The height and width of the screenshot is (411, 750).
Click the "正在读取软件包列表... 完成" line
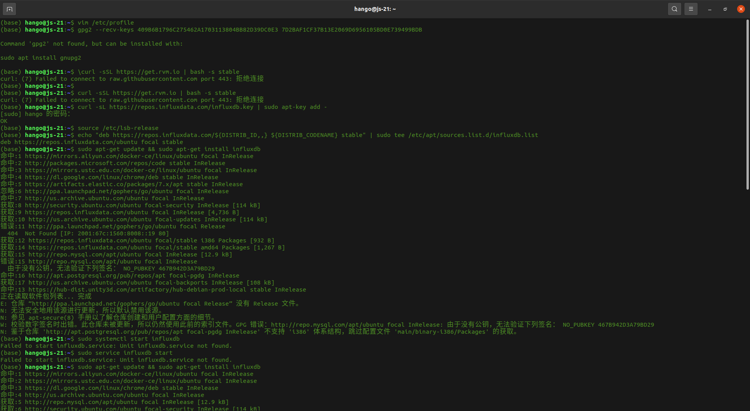click(46, 296)
